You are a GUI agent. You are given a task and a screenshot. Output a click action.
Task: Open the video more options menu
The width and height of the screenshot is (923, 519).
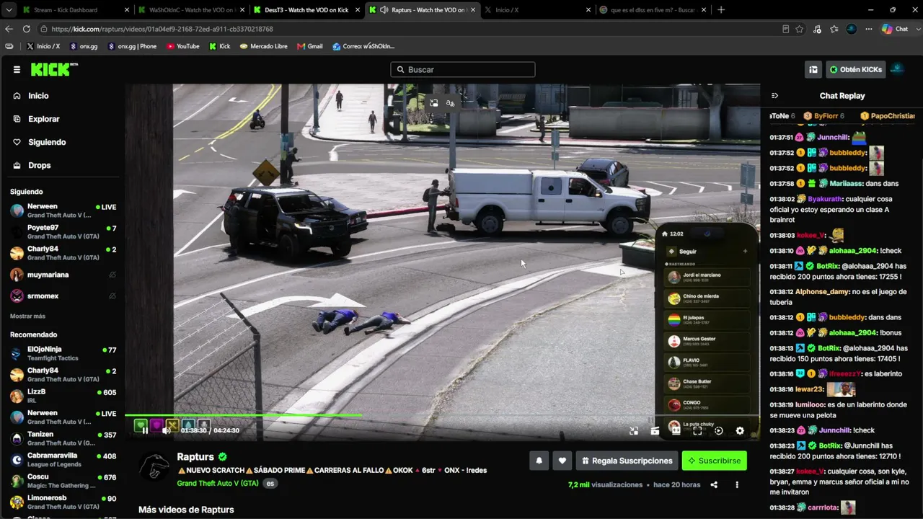tap(737, 485)
